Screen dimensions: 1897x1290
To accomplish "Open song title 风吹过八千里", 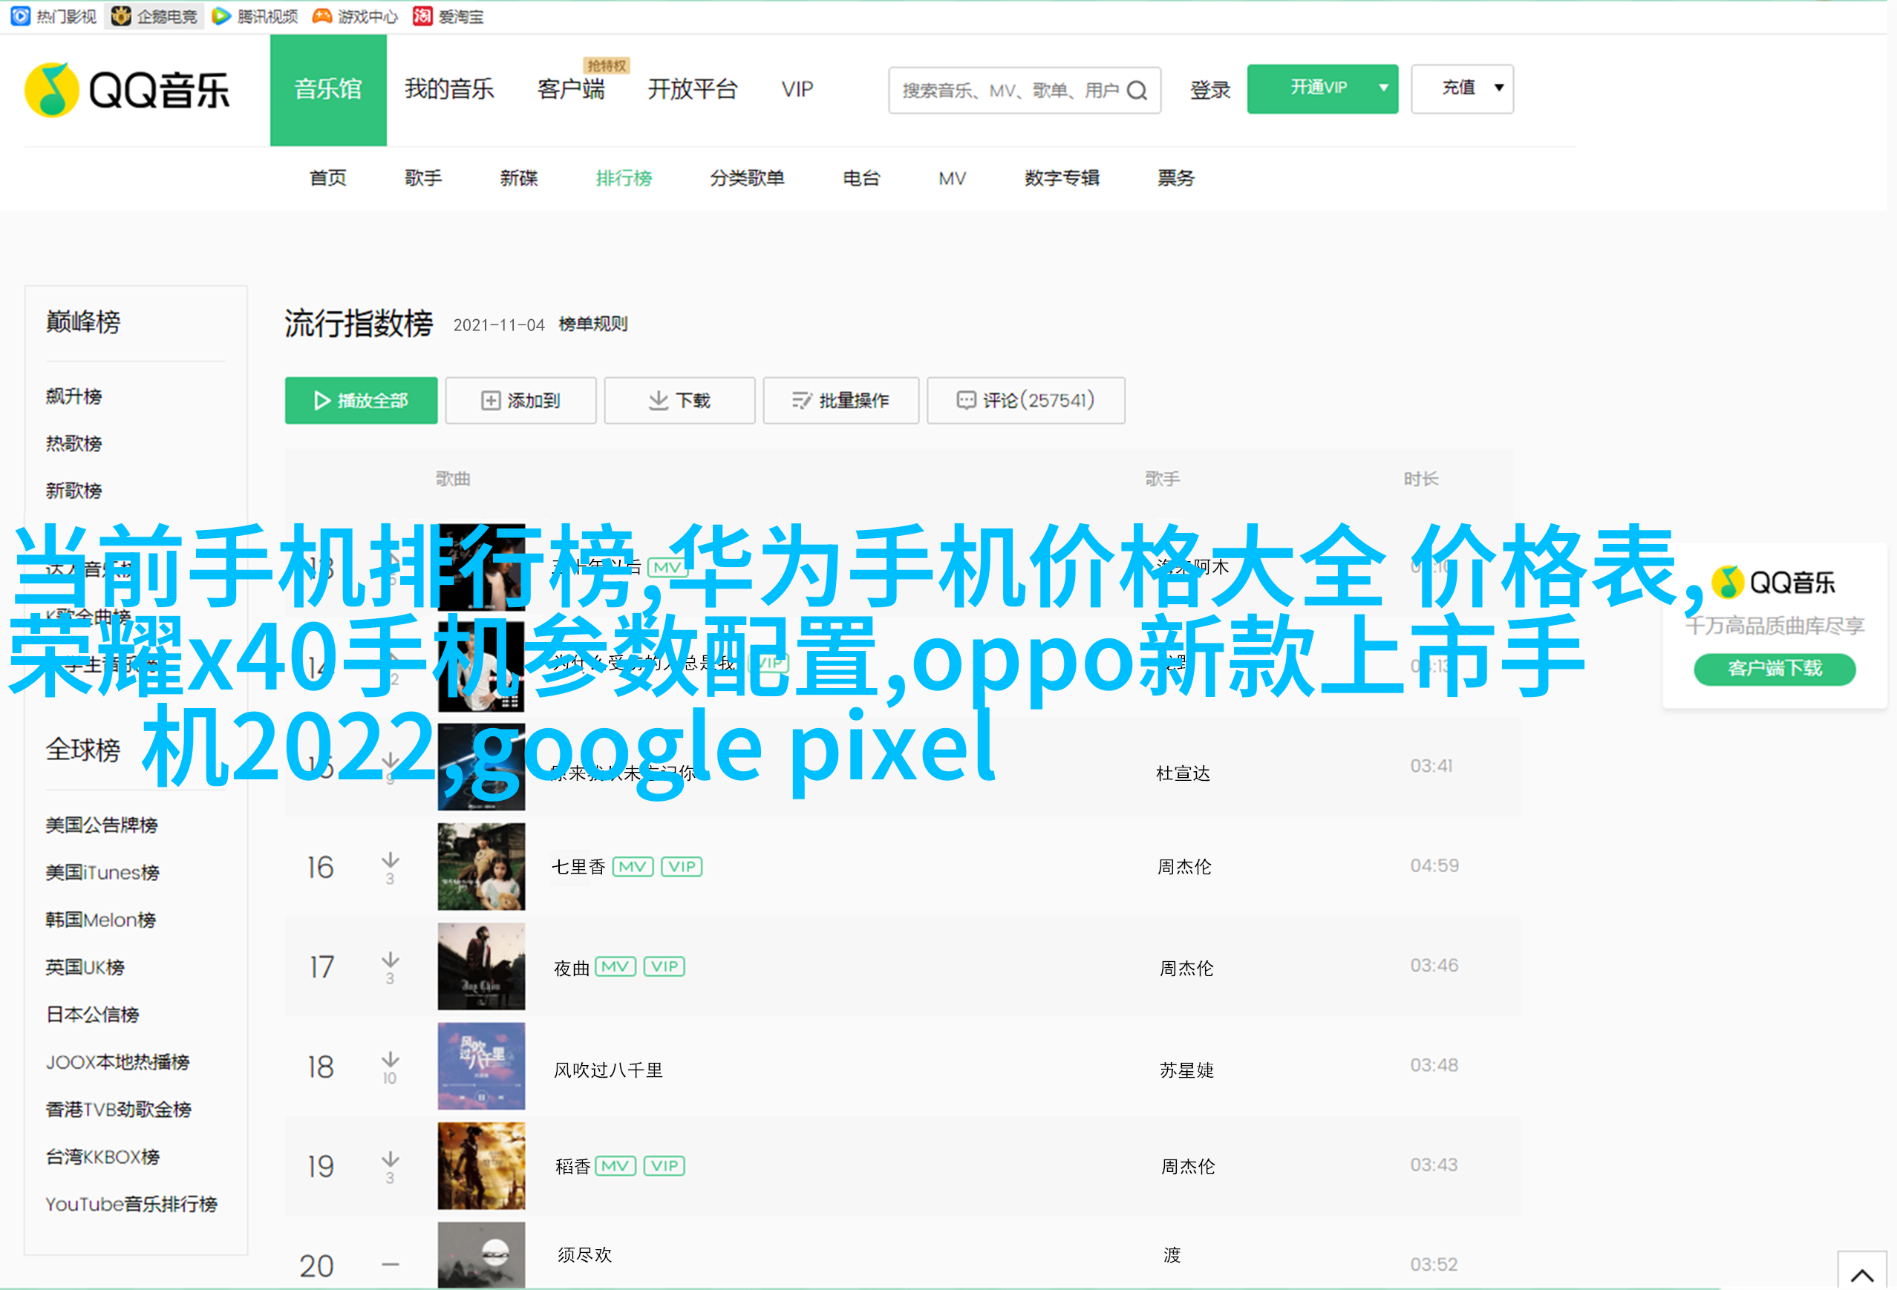I will pyautogui.click(x=608, y=1070).
